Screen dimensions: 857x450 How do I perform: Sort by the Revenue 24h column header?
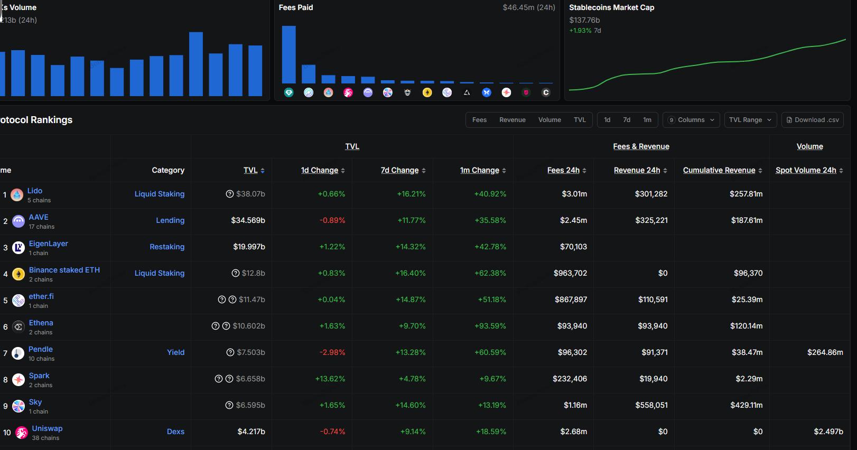(640, 170)
